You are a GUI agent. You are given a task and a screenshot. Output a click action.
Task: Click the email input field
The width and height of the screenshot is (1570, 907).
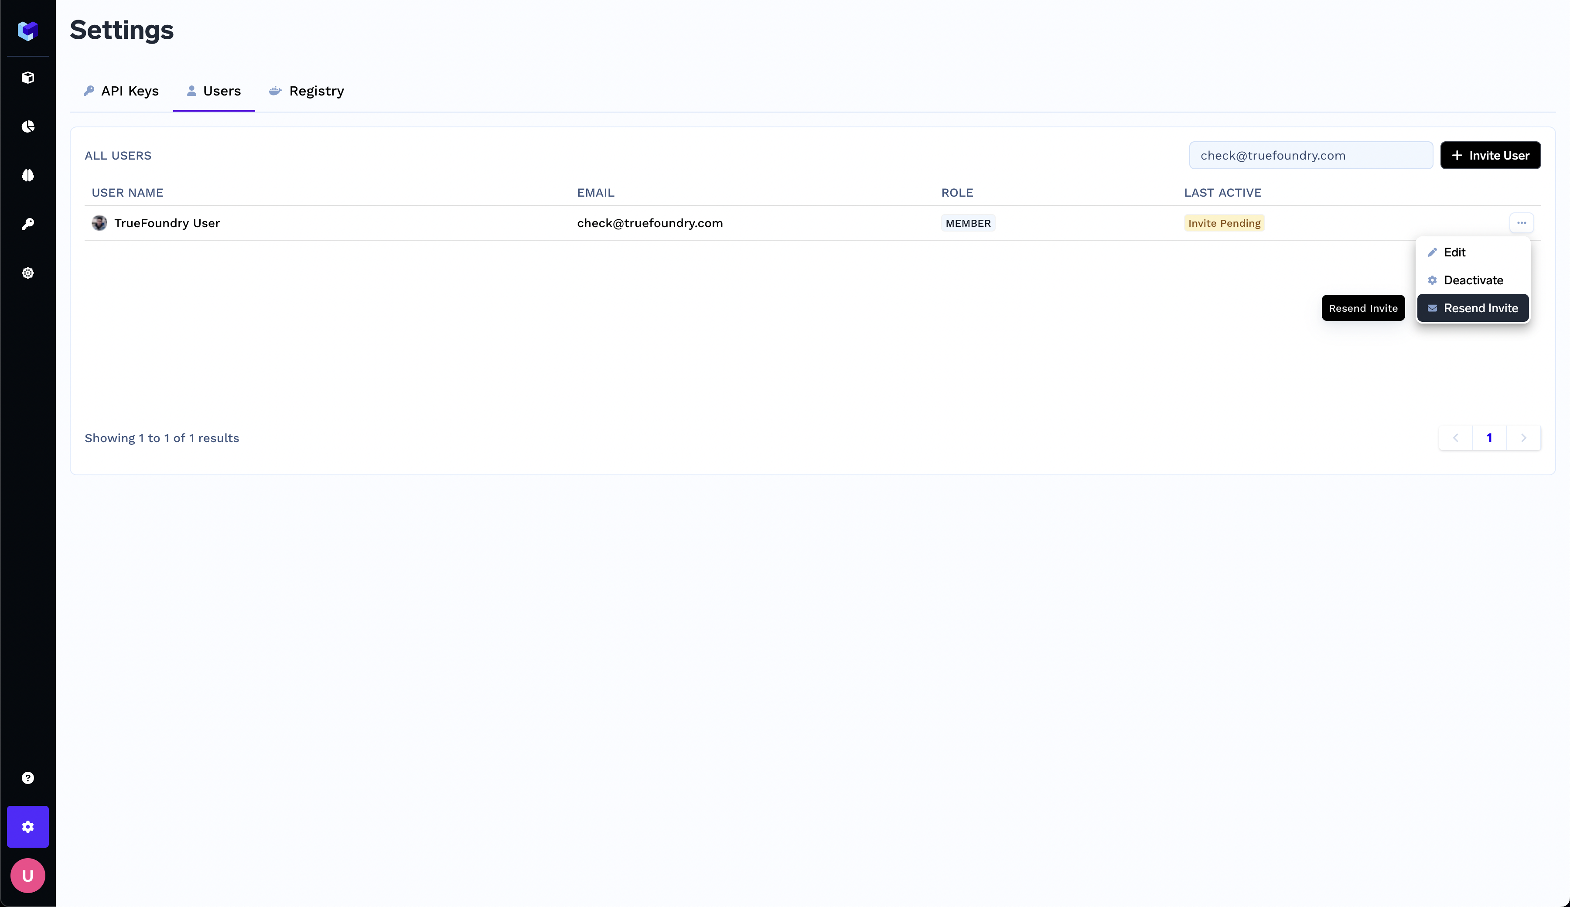click(1310, 156)
